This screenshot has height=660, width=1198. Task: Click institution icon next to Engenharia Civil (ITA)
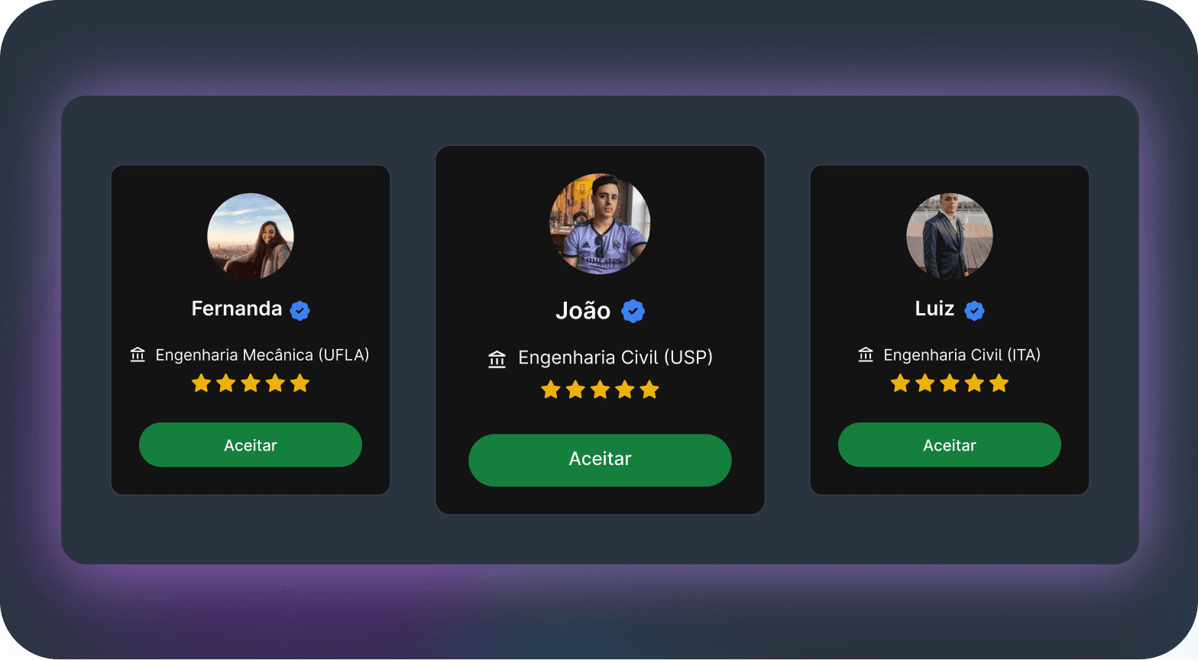coord(866,354)
